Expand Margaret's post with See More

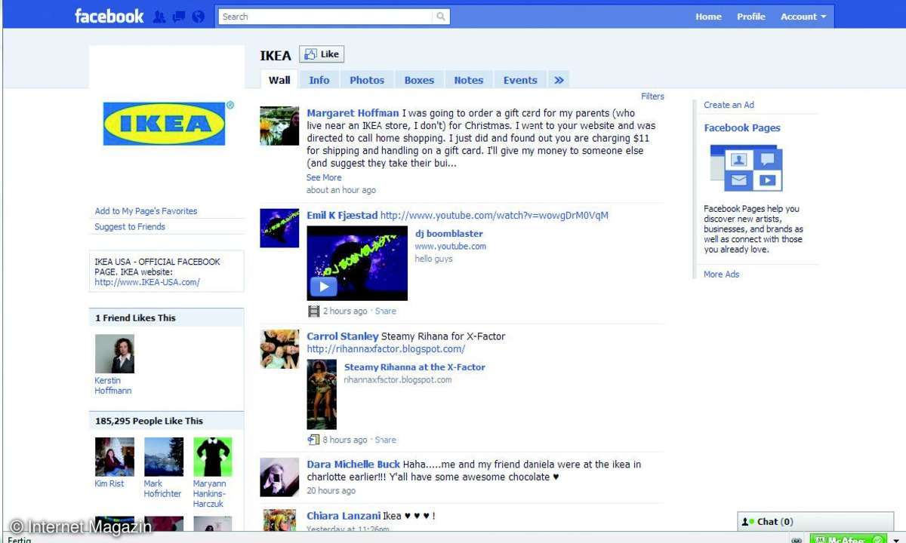324,177
